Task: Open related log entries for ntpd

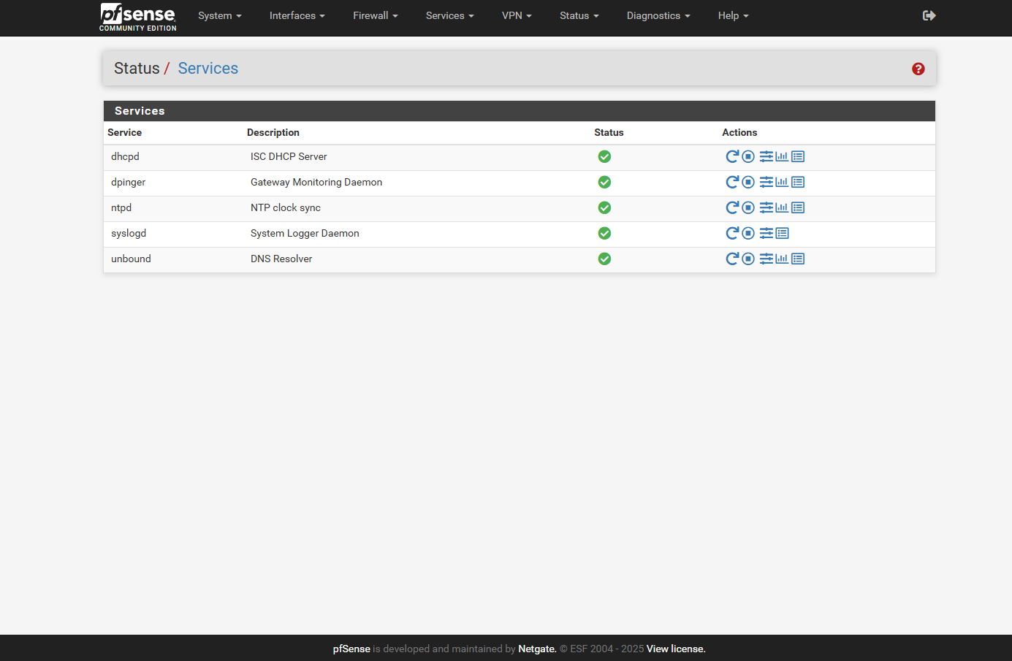Action: point(798,207)
